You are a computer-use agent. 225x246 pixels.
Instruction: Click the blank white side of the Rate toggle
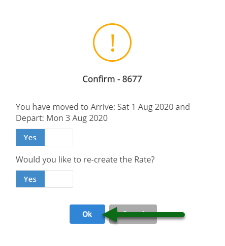(x=59, y=179)
